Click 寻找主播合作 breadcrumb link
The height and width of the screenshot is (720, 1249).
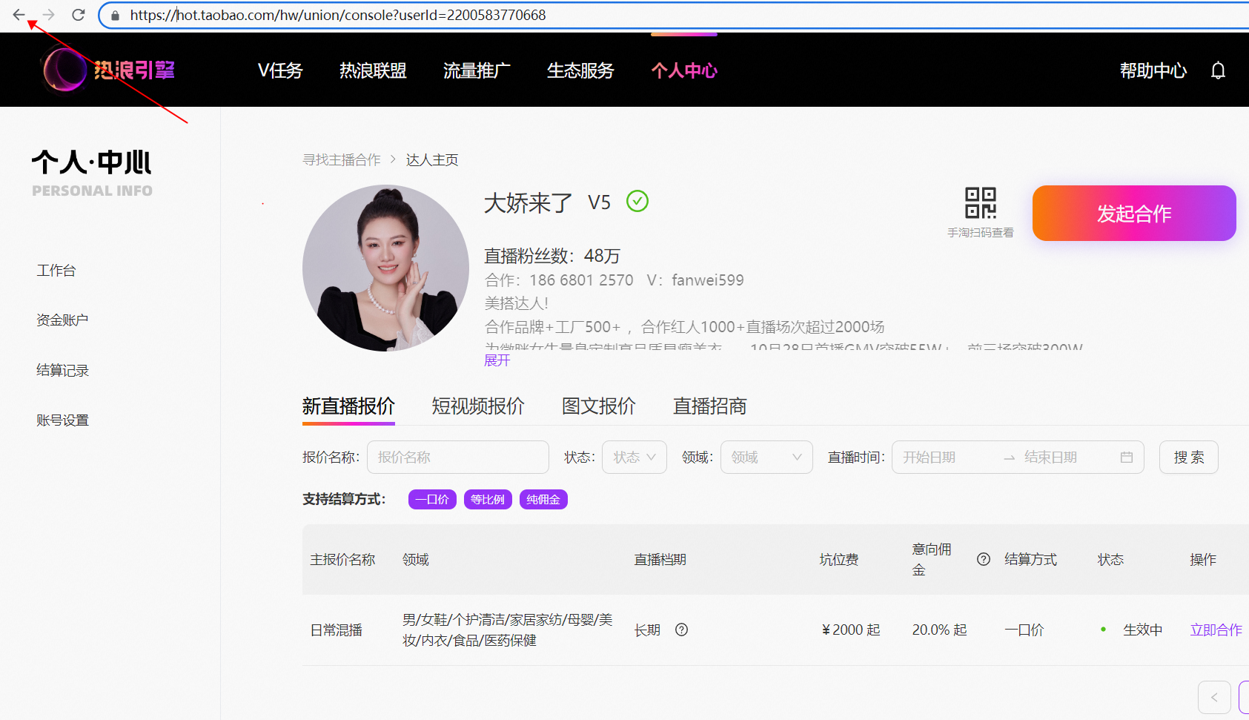click(x=342, y=159)
